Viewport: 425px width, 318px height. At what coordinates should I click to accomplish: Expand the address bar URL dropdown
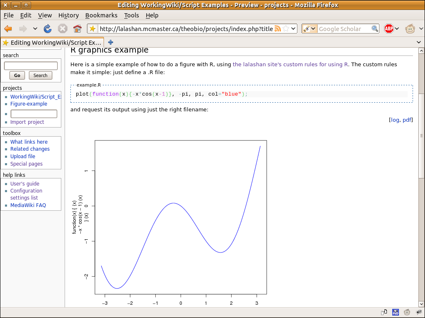coord(293,29)
